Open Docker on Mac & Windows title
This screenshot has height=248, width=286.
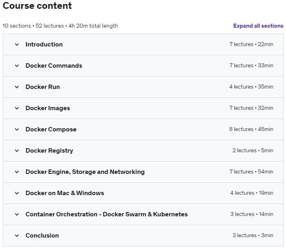[65, 193]
